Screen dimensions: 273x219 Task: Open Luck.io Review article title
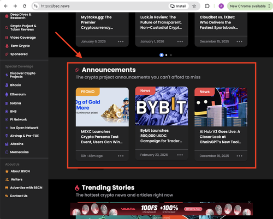pyautogui.click(x=161, y=22)
